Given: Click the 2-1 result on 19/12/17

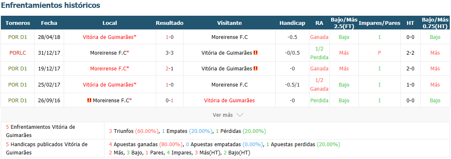Looking at the screenshot, I should coord(169,69).
